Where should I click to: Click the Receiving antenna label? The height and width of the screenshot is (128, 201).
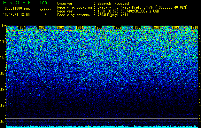73,15
